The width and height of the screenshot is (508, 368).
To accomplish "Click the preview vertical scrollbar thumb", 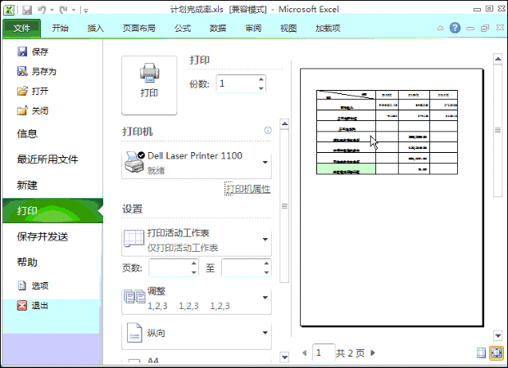I will [497, 130].
